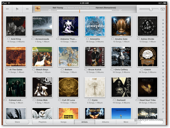Image resolution: width=170 pixels, height=128 pixels.
Task: Click the search field in bottom bar
Action: pyautogui.click(x=152, y=122)
